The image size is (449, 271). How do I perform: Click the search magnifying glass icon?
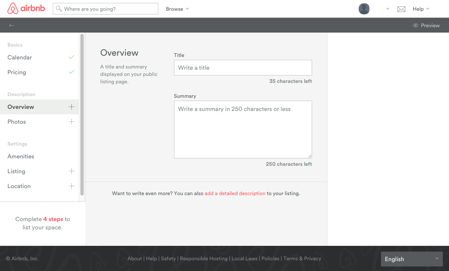[x=59, y=8]
